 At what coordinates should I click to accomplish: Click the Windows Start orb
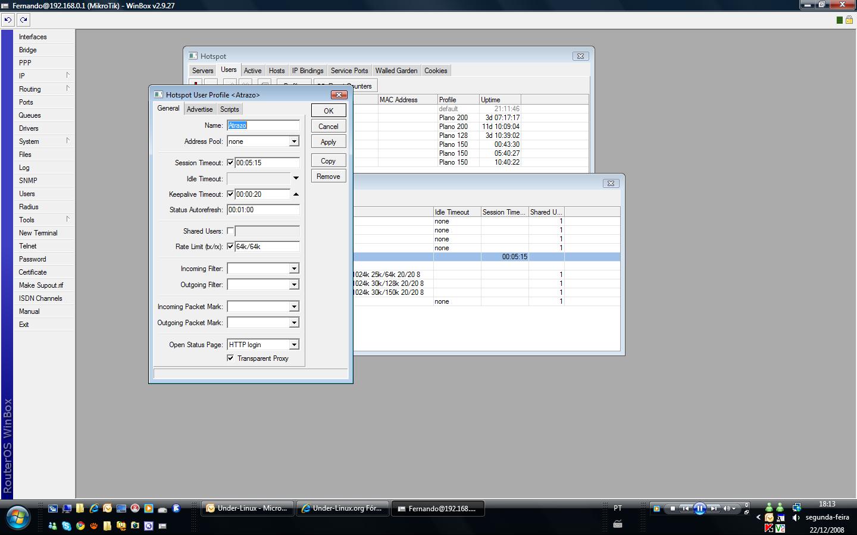17,517
